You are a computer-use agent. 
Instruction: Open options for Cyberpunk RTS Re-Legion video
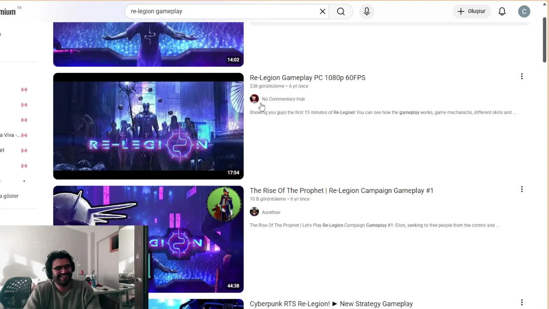(x=522, y=303)
